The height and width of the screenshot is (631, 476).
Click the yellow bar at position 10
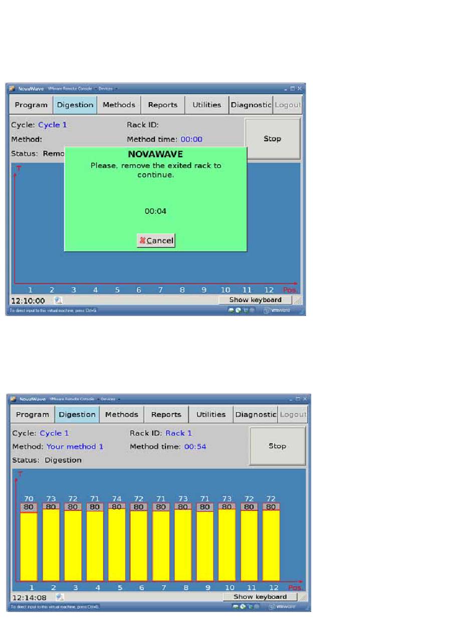tap(227, 545)
